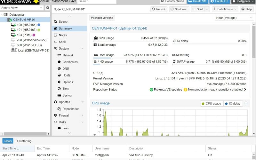Click the Reboot button
The image size is (256, 160).
pos(159,9)
